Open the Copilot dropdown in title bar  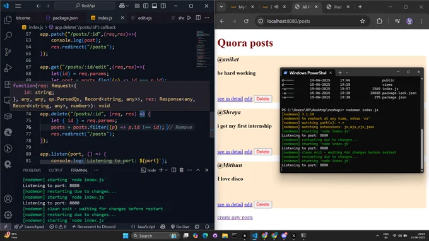[127, 6]
